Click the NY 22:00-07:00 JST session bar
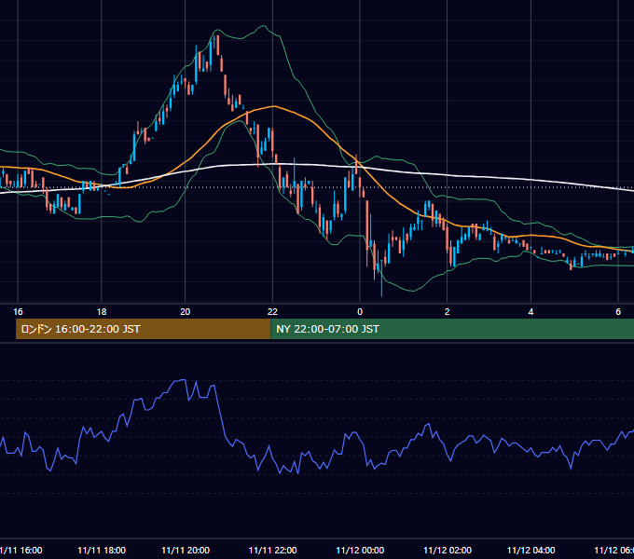This screenshot has height=559, width=634. (x=452, y=329)
